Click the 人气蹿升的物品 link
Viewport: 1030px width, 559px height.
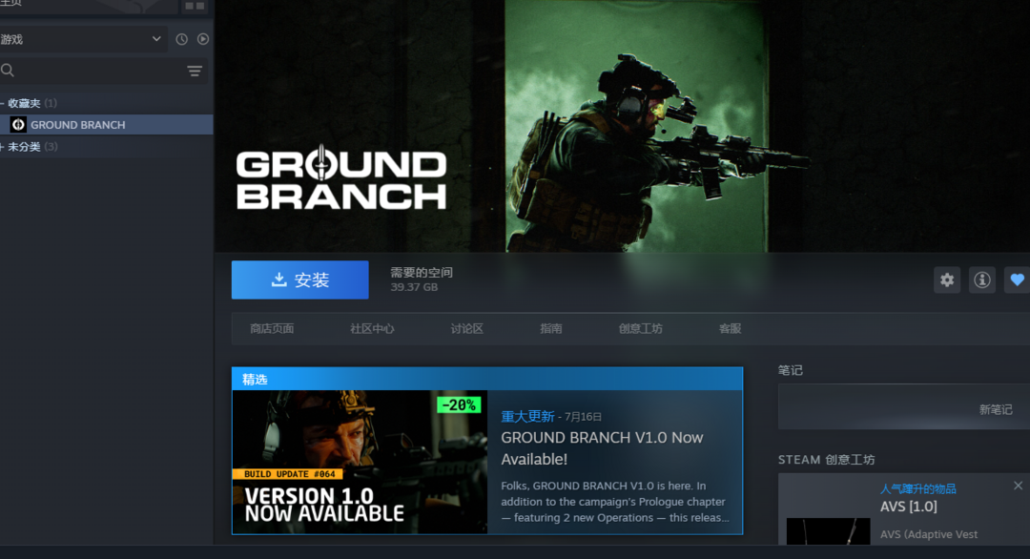click(918, 488)
